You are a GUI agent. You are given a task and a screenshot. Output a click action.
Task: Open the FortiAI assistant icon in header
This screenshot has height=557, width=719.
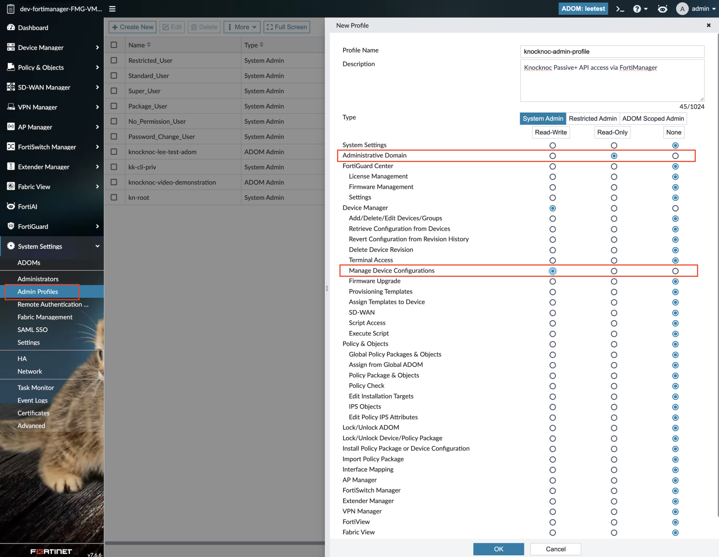click(x=663, y=9)
